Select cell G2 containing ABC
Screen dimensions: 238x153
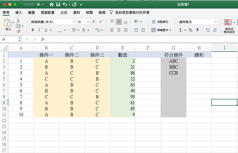coord(173,61)
